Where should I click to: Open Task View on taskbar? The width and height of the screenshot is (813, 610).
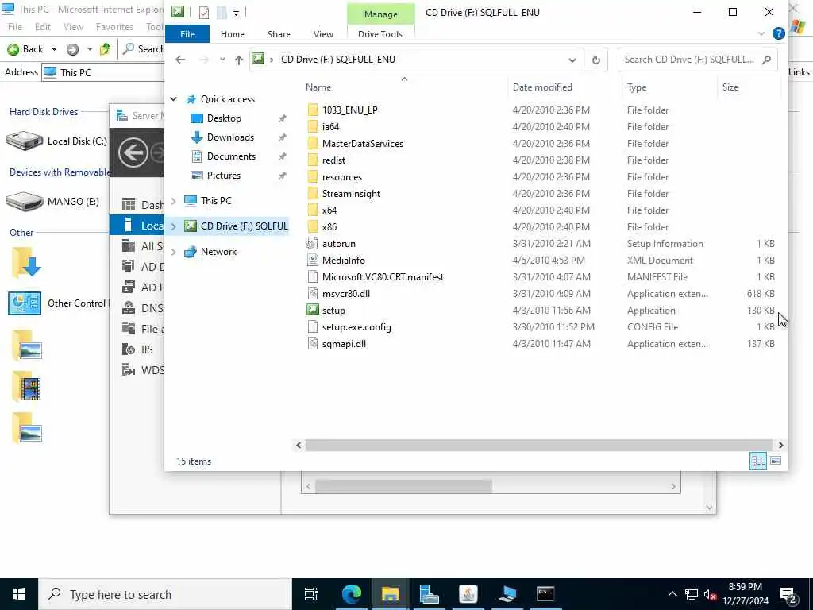311,594
